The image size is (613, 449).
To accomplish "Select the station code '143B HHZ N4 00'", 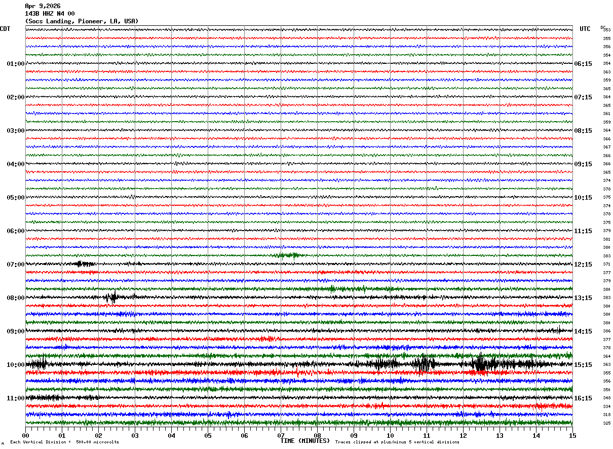I will (x=50, y=14).
